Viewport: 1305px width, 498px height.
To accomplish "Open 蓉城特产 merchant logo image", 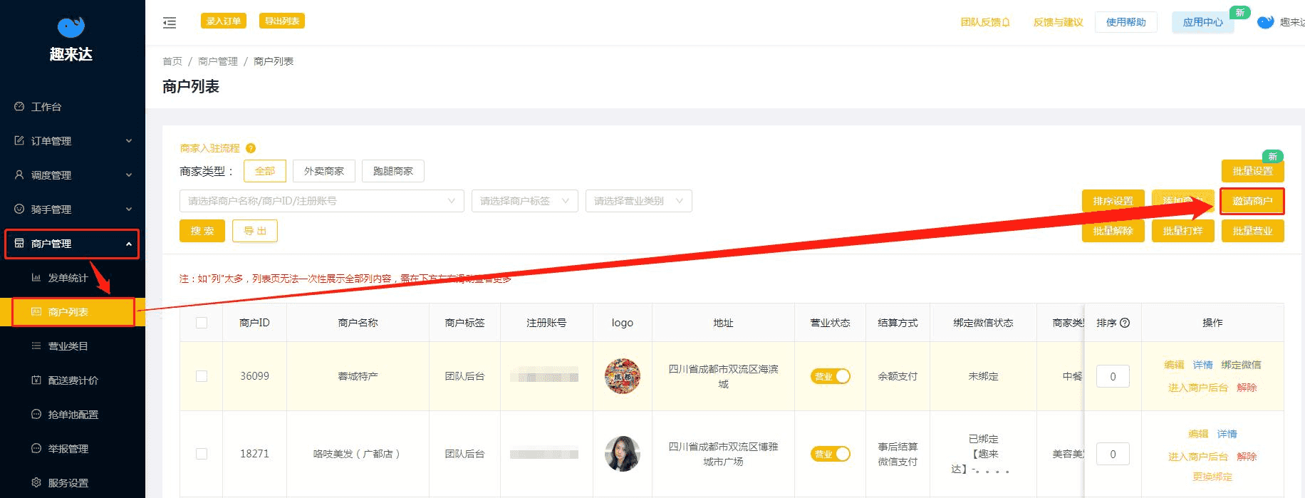I will (x=623, y=376).
